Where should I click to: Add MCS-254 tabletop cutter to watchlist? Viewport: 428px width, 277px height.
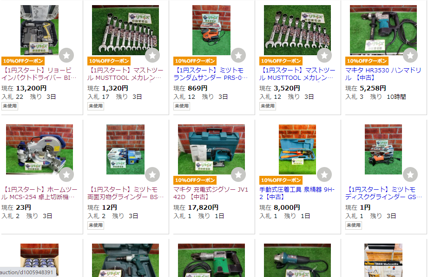[66, 174]
